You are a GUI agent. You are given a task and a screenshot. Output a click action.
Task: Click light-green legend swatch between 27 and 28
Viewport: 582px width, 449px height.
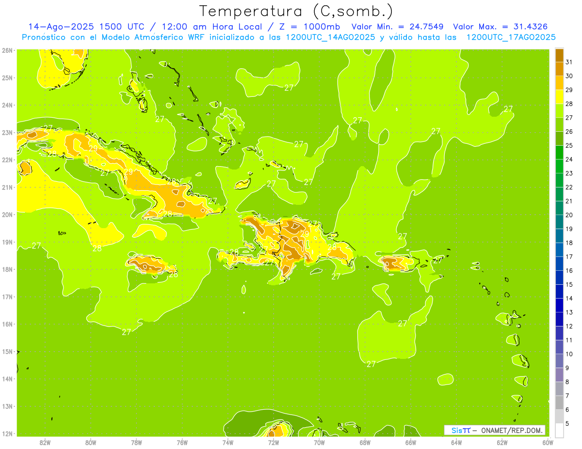point(559,110)
